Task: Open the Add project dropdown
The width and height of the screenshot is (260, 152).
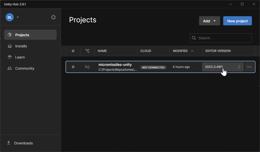Action: [x=209, y=21]
